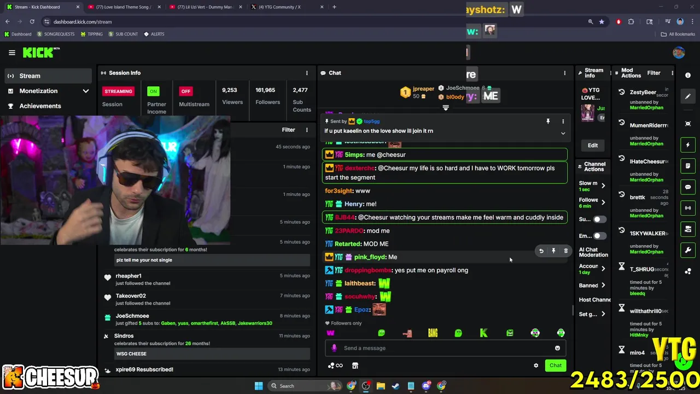Click the green Chat send button
The height and width of the screenshot is (394, 700).
(556, 366)
